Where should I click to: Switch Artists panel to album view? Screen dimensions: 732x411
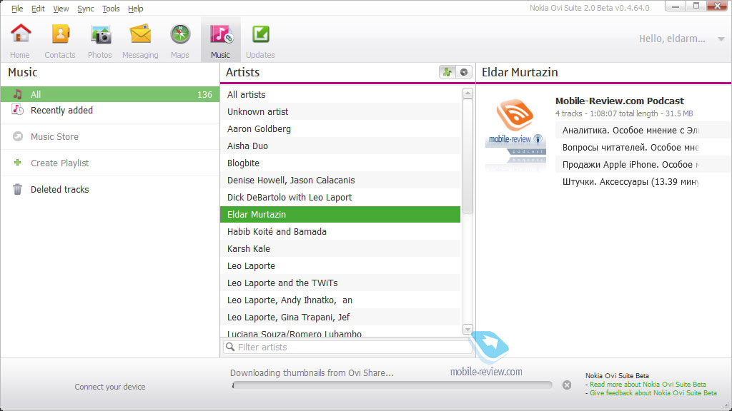click(x=463, y=72)
